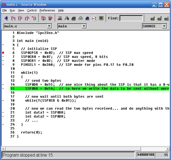Toggle breakpoint marker at line 14
Screen dimensions: 171x160
tap(3, 84)
